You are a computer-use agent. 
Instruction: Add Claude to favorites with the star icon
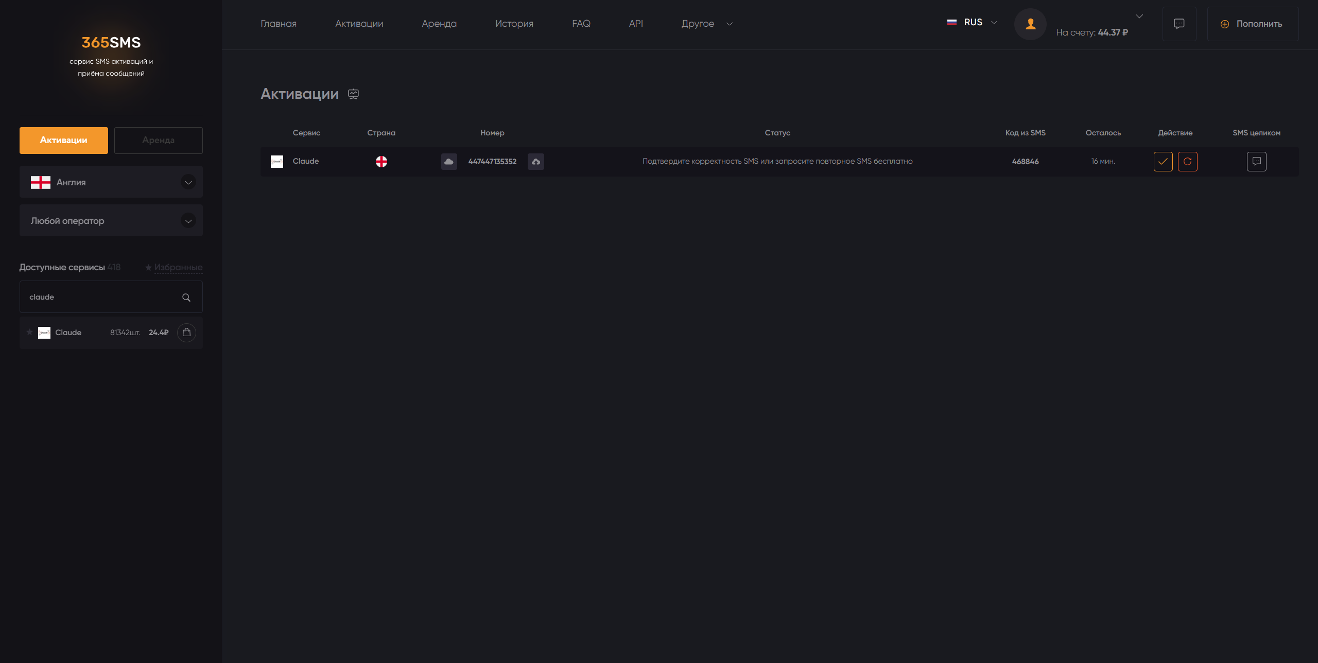(30, 333)
